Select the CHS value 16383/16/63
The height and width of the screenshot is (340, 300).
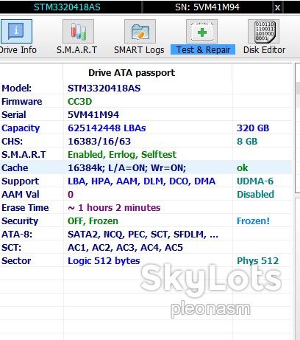99,142
